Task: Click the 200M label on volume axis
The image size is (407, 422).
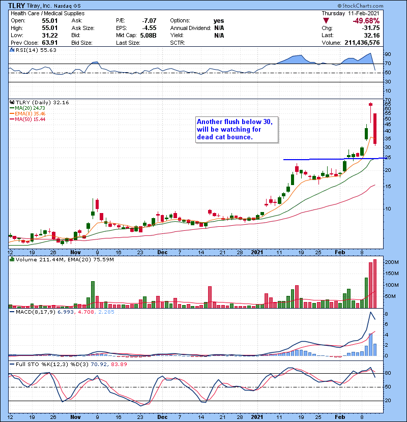Action: click(392, 262)
